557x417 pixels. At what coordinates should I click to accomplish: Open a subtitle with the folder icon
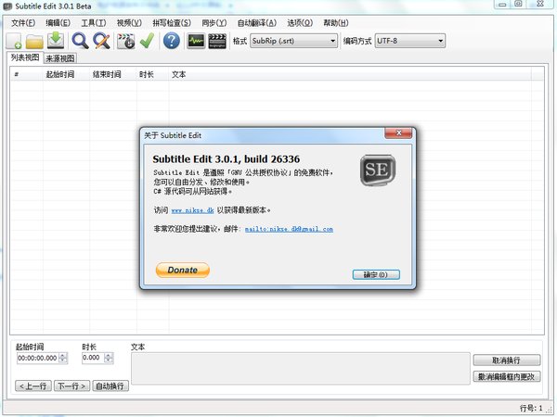click(x=34, y=41)
